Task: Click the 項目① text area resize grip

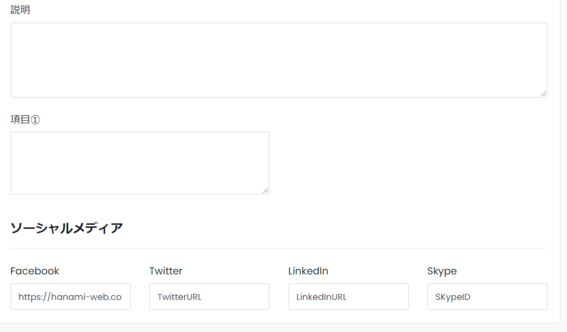Action: (x=265, y=190)
